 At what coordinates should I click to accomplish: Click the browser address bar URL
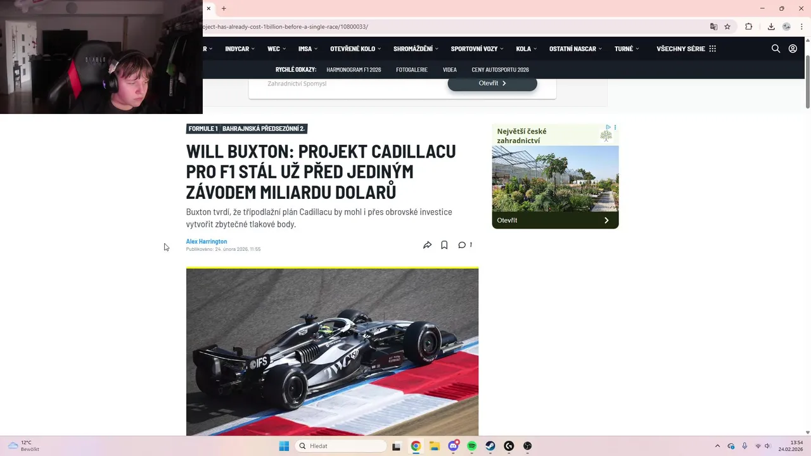pos(286,27)
